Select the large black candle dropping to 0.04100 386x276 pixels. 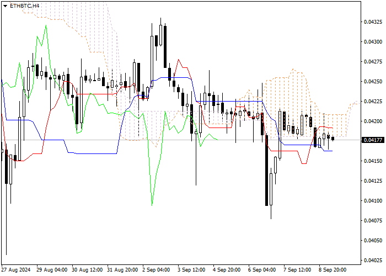pos(266,170)
